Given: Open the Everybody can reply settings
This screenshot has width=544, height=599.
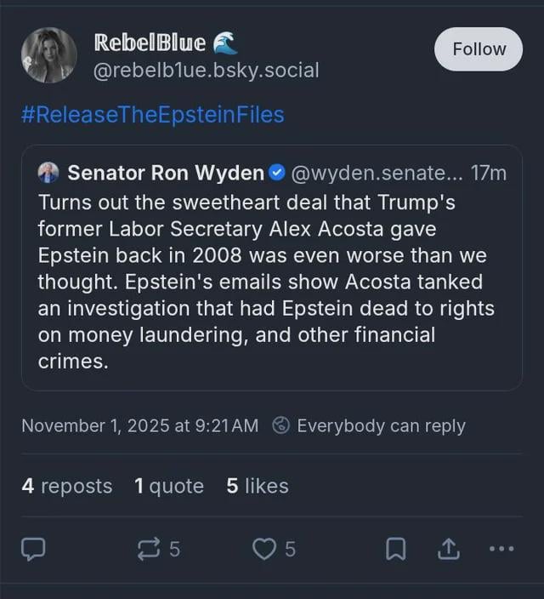Looking at the screenshot, I should pyautogui.click(x=381, y=425).
